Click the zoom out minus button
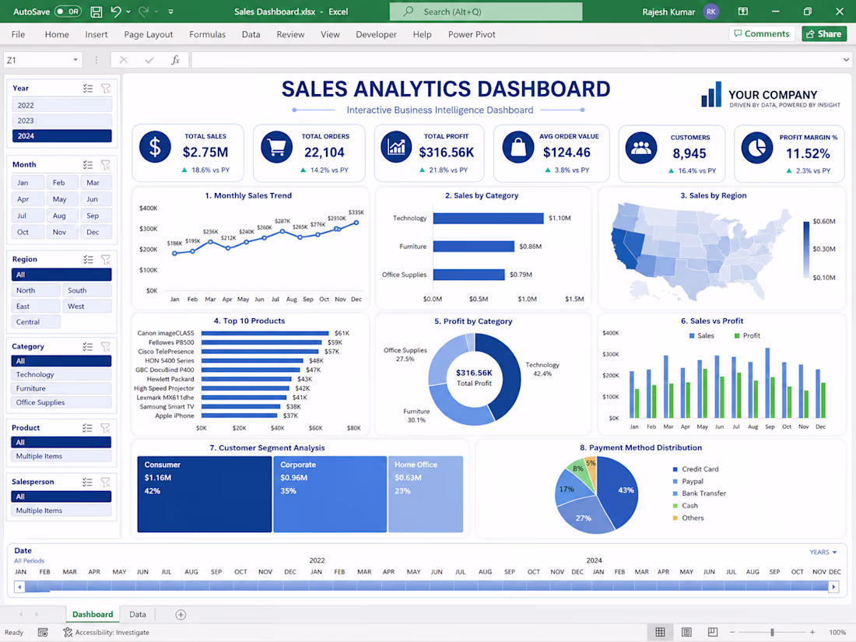 point(732,632)
